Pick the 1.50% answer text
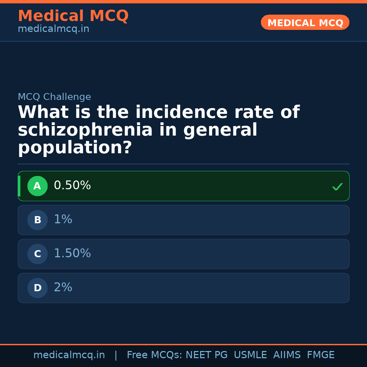The width and height of the screenshot is (367, 367). click(72, 254)
